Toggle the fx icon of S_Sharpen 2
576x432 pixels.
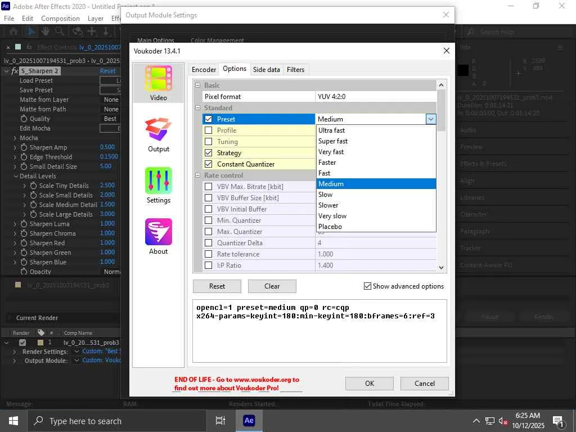click(x=15, y=71)
